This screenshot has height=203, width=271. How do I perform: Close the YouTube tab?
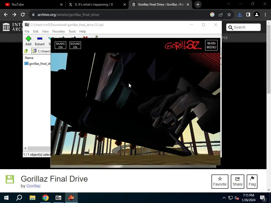tap(61, 5)
